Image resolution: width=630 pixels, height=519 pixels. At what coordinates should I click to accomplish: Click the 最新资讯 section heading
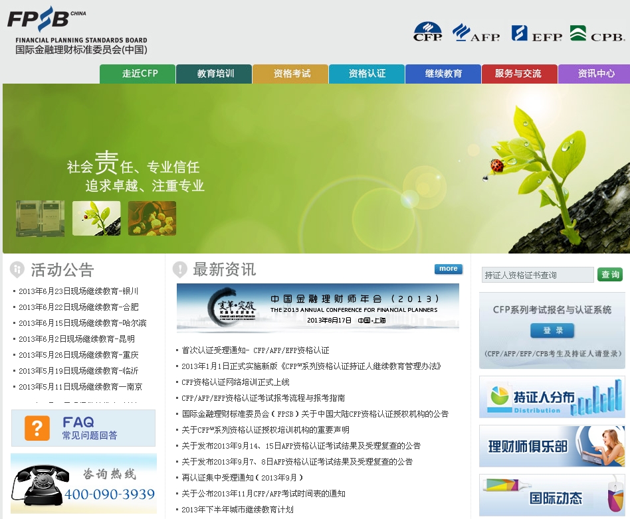pos(224,269)
